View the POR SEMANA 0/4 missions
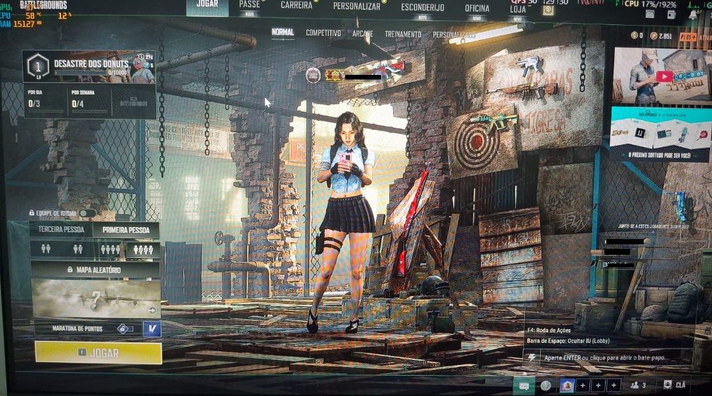This screenshot has width=712, height=396. (89, 100)
